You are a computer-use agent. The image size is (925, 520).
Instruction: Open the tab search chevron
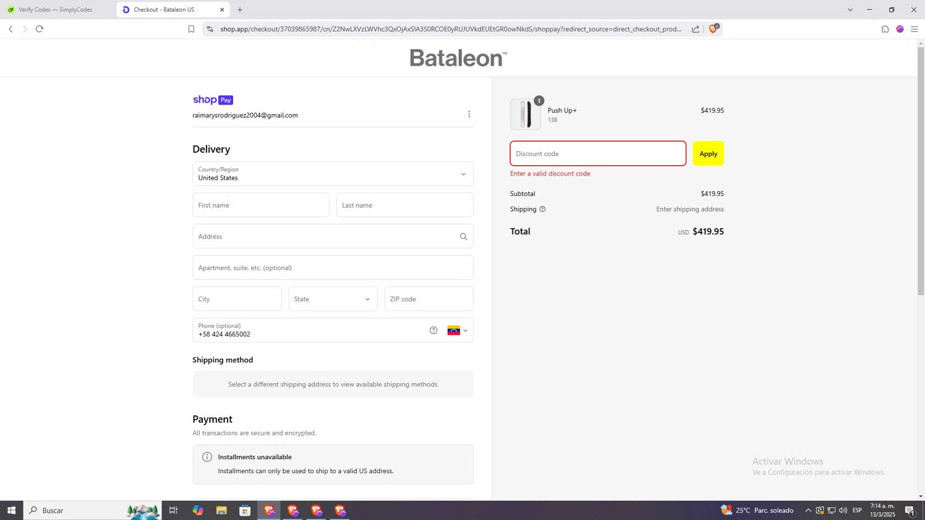pos(850,10)
